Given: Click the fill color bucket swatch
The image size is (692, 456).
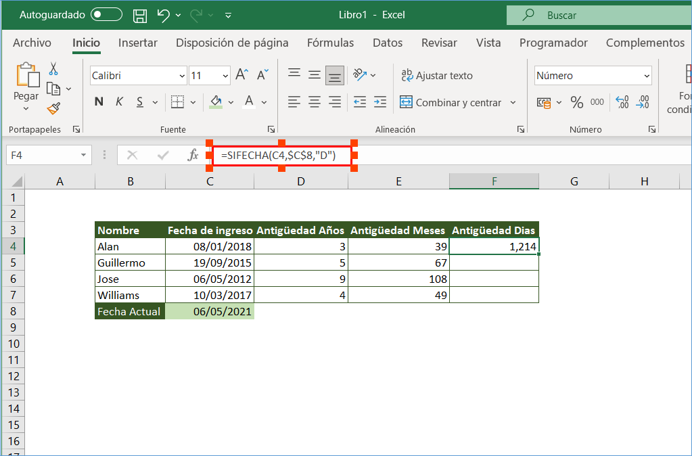Looking at the screenshot, I should 216,102.
